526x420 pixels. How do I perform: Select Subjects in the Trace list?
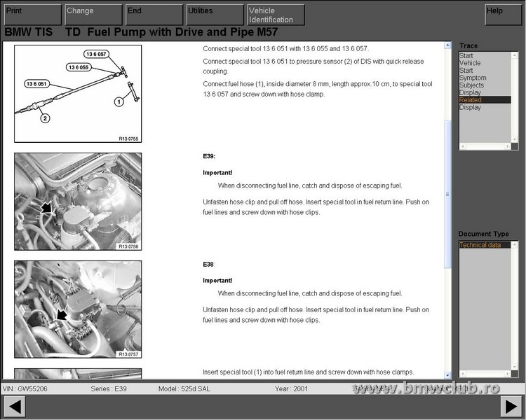471,85
